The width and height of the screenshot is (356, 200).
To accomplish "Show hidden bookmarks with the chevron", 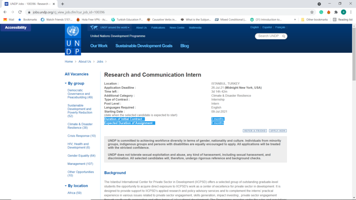I will (x=295, y=20).
